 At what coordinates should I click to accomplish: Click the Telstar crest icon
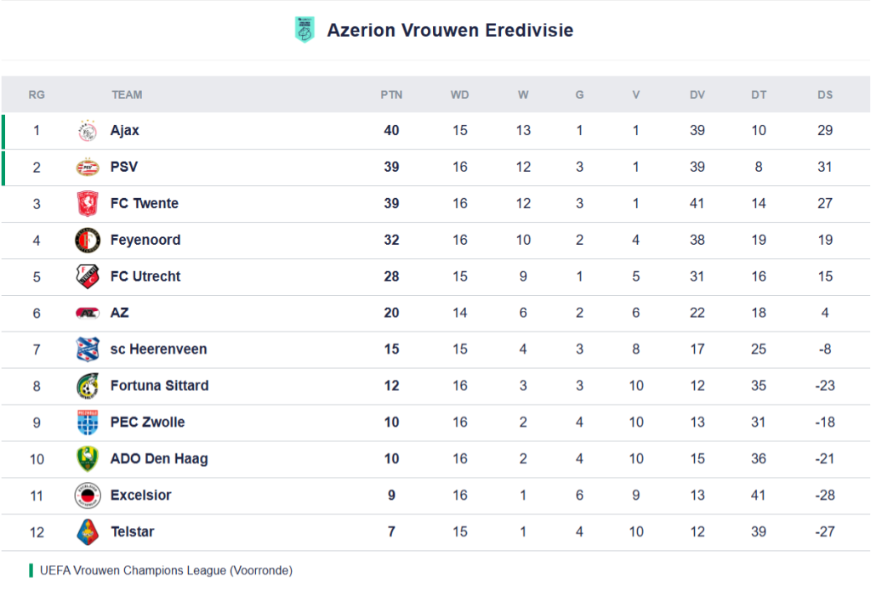pyautogui.click(x=88, y=532)
